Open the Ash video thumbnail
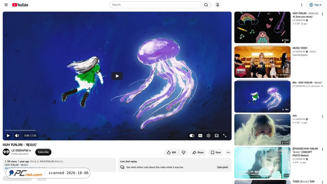This screenshot has width=327, height=184. (262, 130)
